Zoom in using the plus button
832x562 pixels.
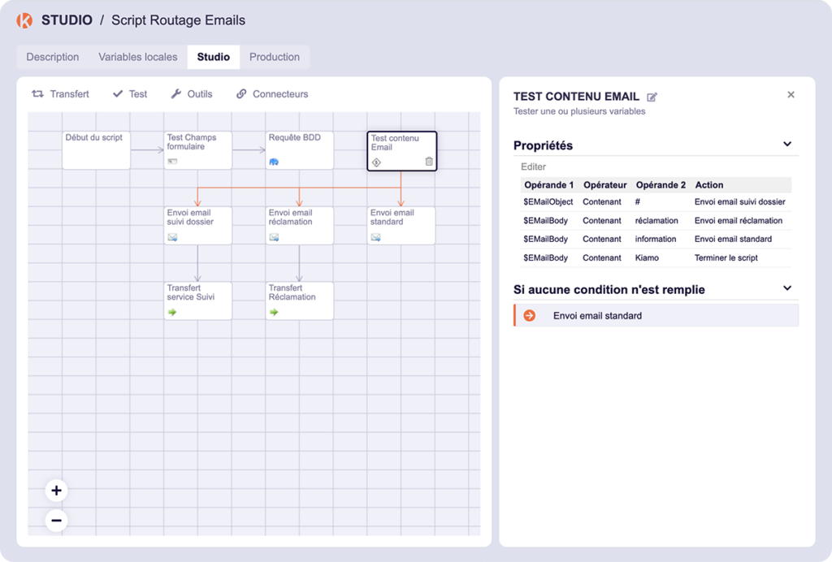click(55, 491)
